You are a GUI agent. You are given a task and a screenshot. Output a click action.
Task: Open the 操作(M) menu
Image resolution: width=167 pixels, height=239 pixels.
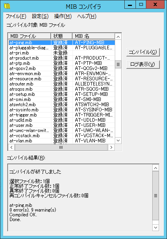(x=63, y=16)
